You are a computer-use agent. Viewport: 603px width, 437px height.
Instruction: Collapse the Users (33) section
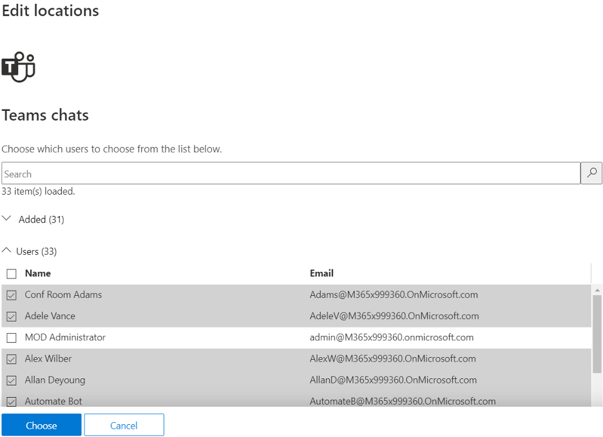click(29, 251)
